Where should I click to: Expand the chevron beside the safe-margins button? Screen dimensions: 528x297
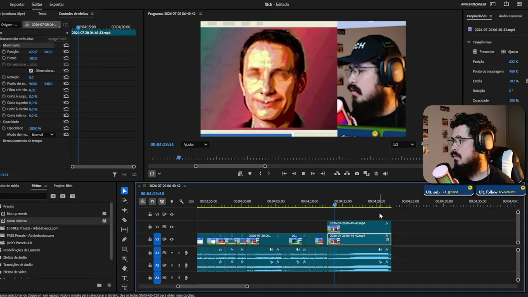pyautogui.click(x=159, y=174)
